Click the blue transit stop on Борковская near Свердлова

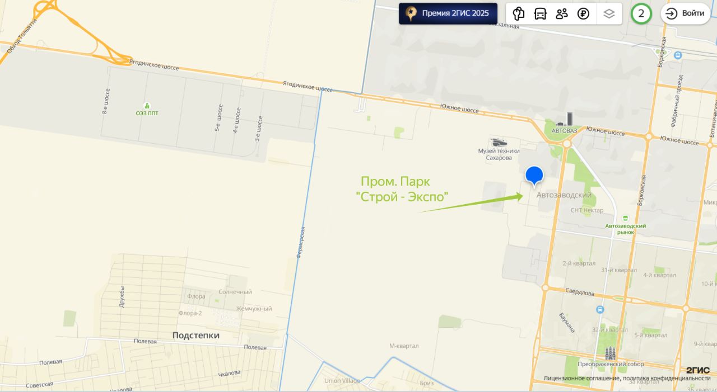coord(600,309)
